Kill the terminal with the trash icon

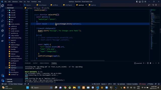150,63
